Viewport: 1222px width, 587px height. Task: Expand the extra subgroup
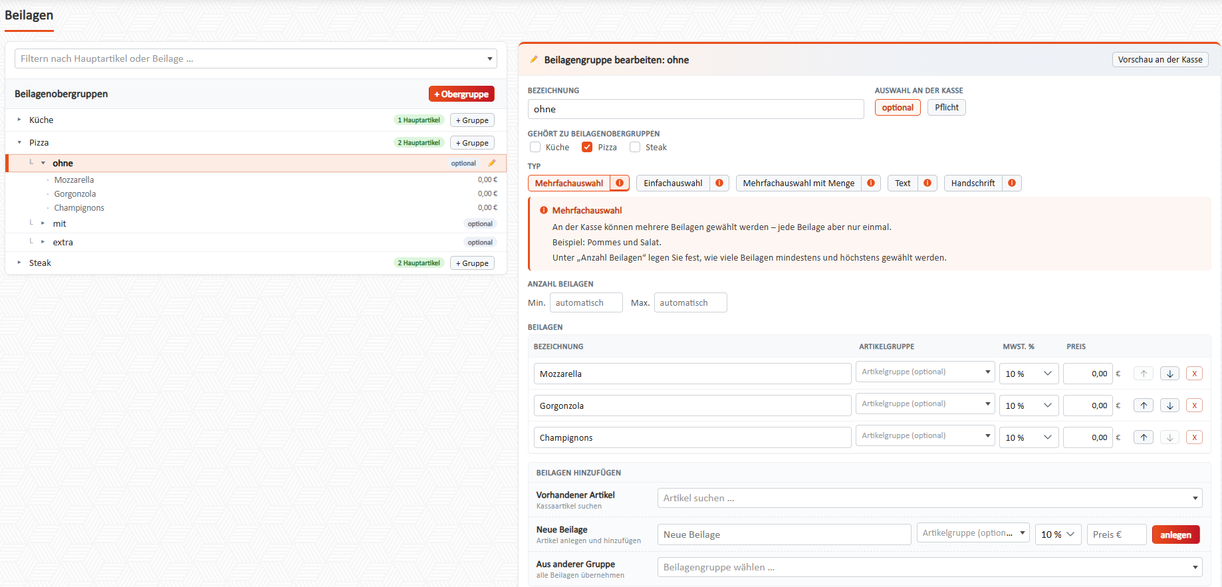pyautogui.click(x=43, y=242)
